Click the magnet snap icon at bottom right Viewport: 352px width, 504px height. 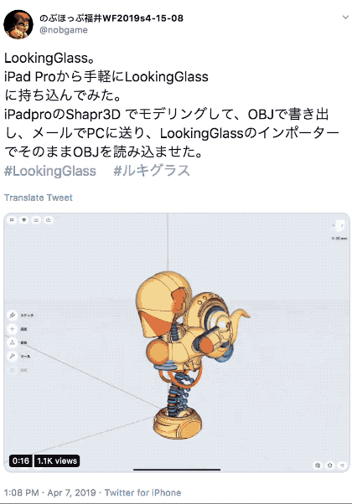[x=330, y=465]
